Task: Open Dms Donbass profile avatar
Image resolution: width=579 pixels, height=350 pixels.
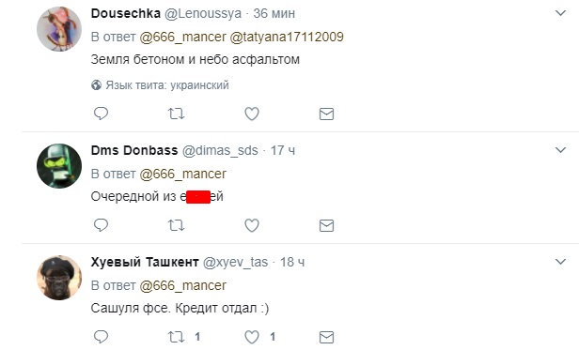Action: (x=59, y=166)
